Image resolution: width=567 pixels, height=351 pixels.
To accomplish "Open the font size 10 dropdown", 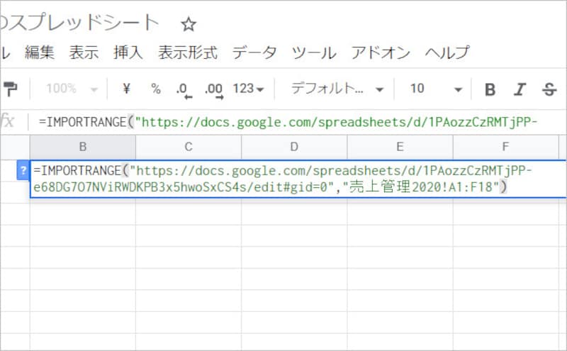I will [x=435, y=89].
